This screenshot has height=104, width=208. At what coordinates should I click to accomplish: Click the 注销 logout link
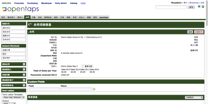202,3
